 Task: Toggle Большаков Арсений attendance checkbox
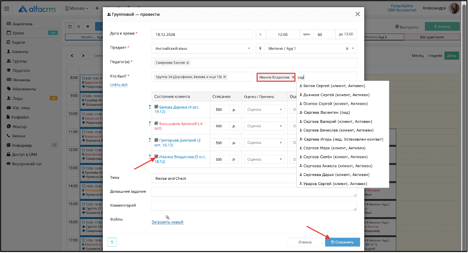(x=156, y=123)
